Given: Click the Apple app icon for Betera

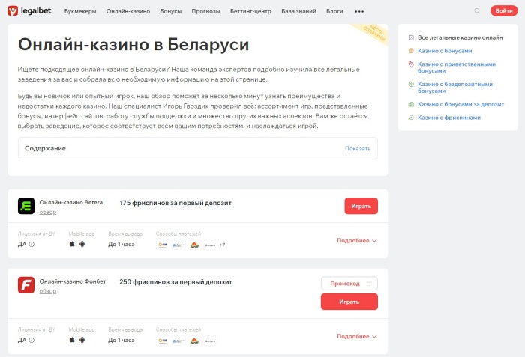Looking at the screenshot, I should click(x=73, y=244).
